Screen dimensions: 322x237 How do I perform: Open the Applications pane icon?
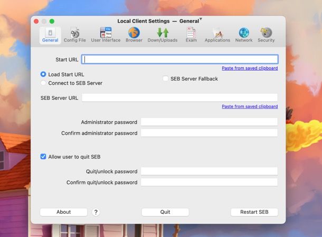217,35
